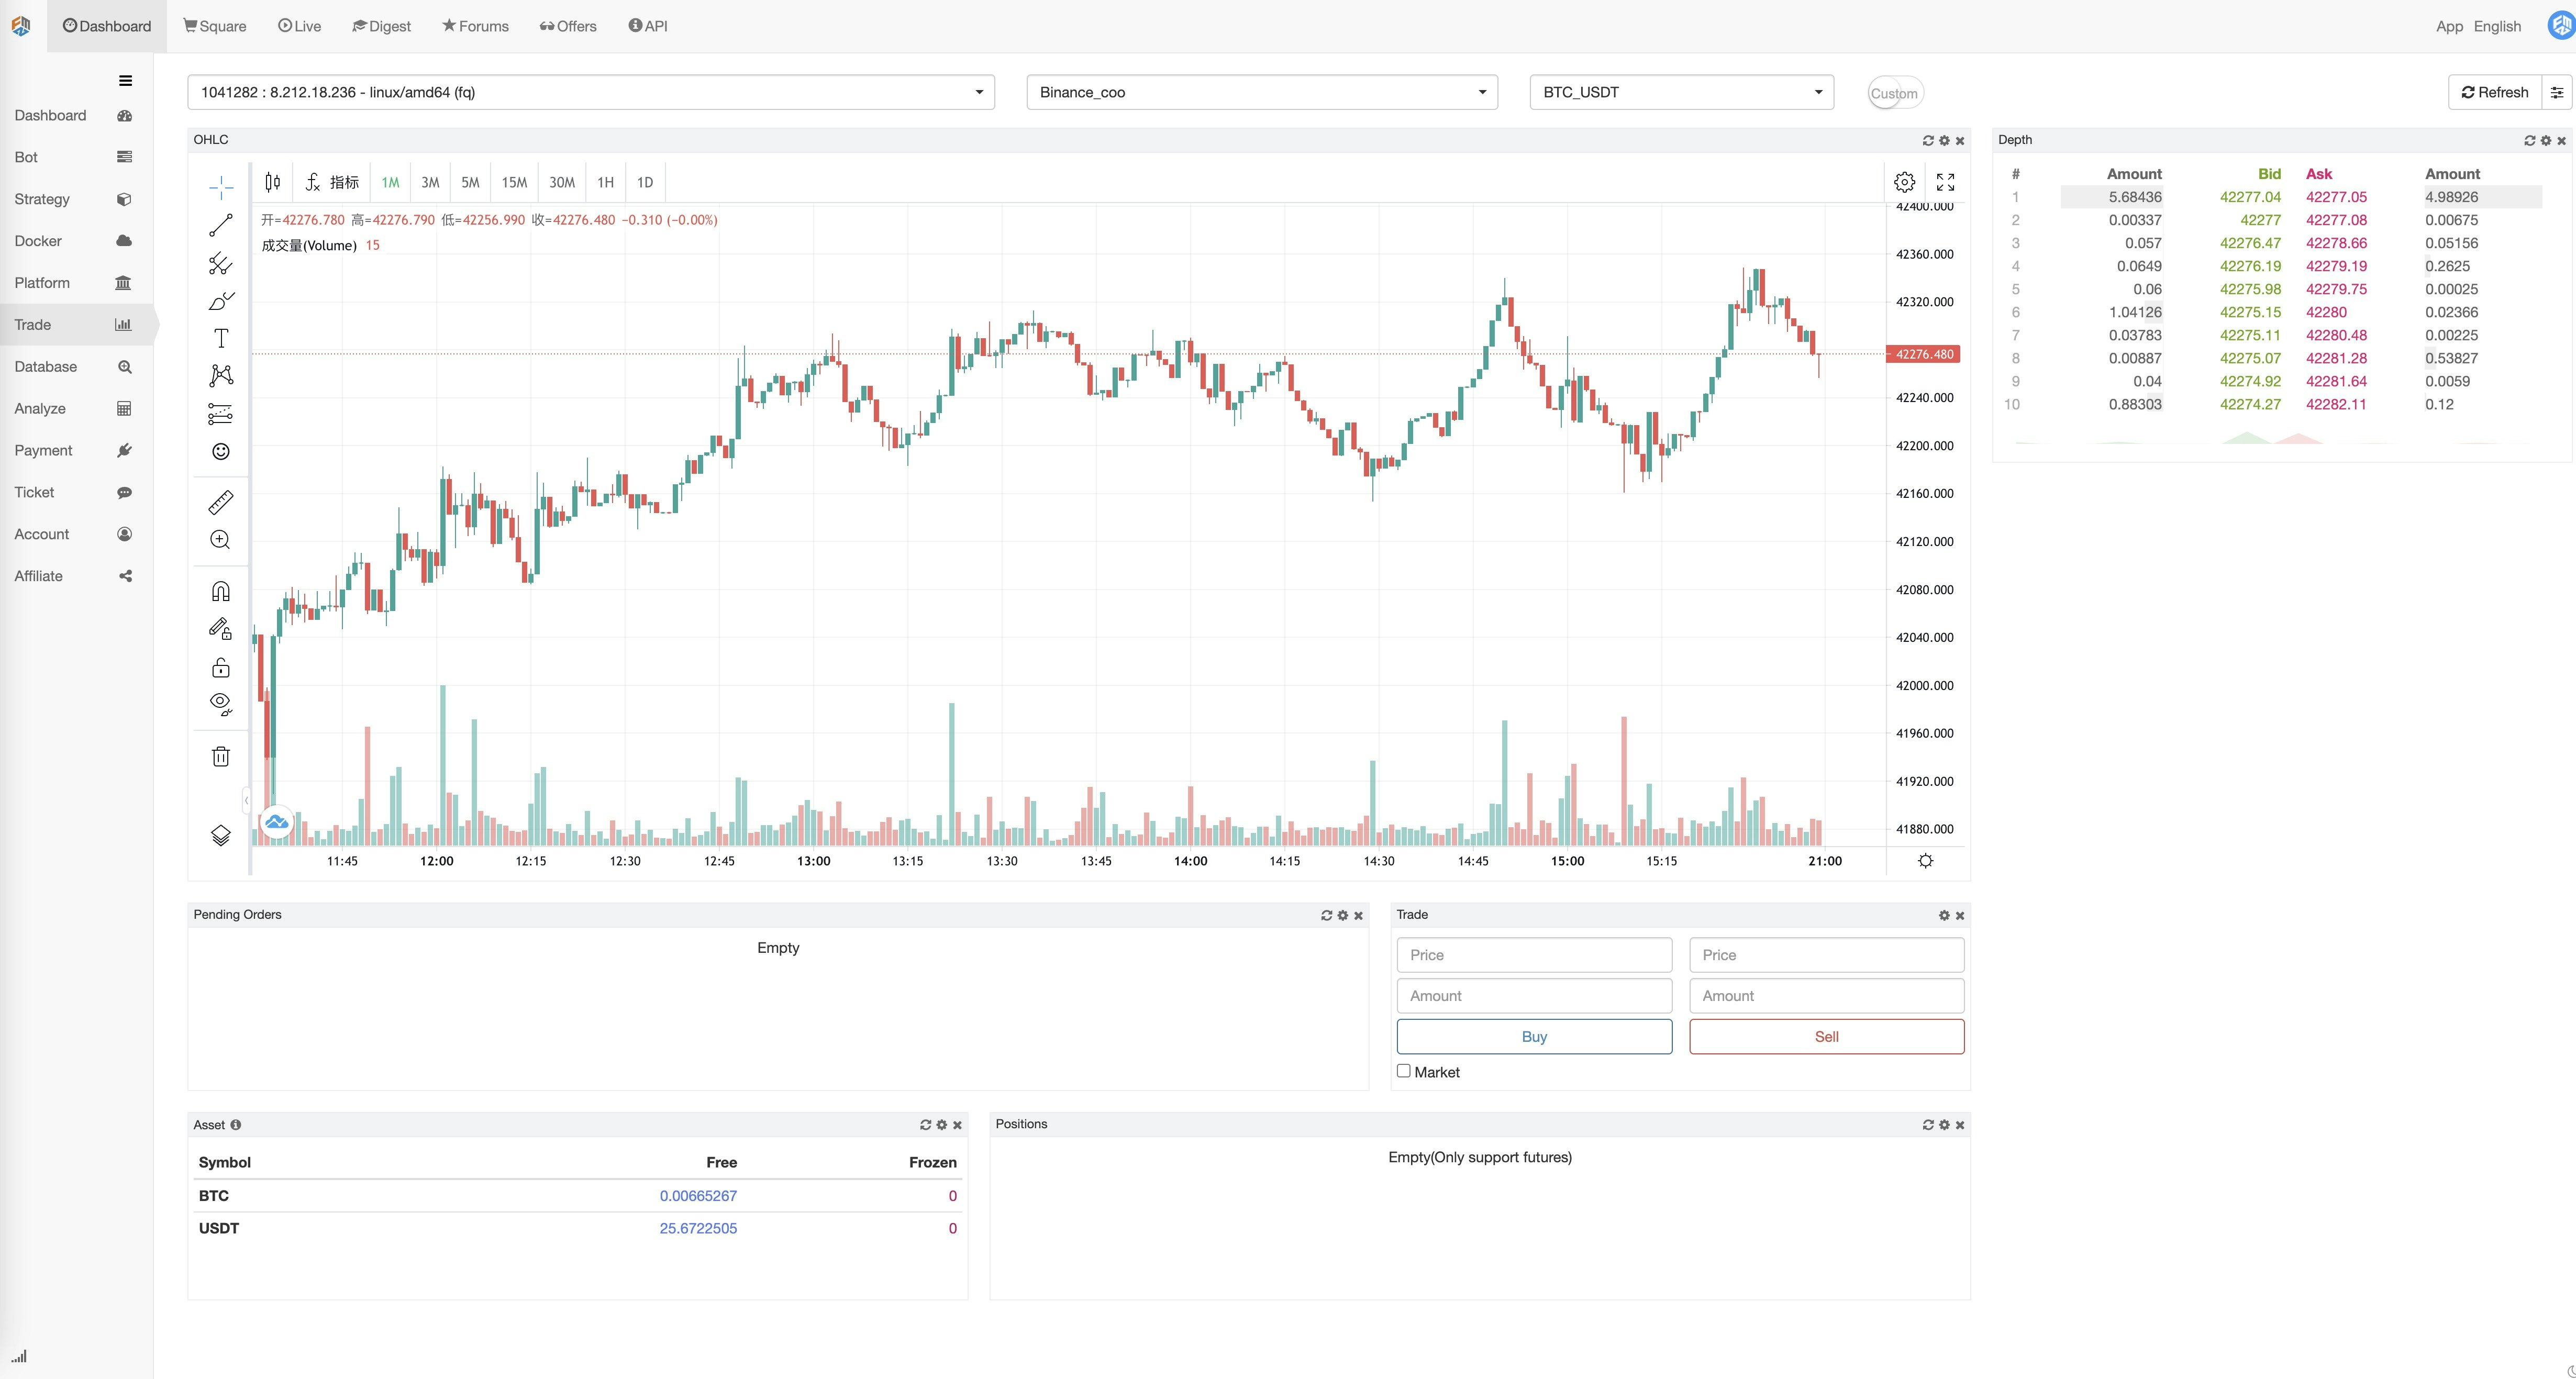Open the Binance_coo exchange dropdown
Viewport: 2576px width, 1379px height.
pyautogui.click(x=1262, y=92)
